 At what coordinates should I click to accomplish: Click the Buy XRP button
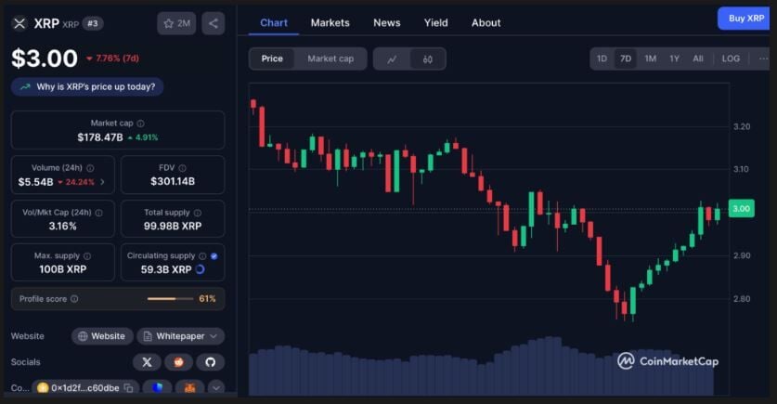pyautogui.click(x=746, y=19)
